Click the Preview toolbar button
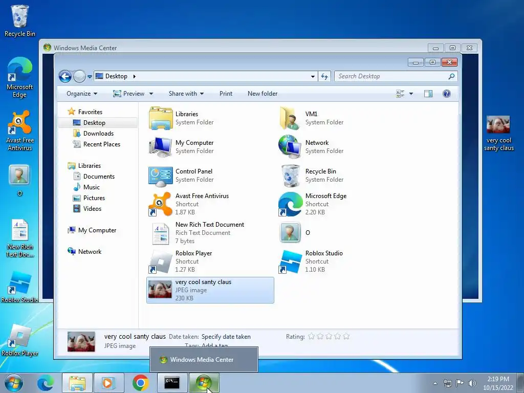The width and height of the screenshot is (524, 393). (128, 94)
